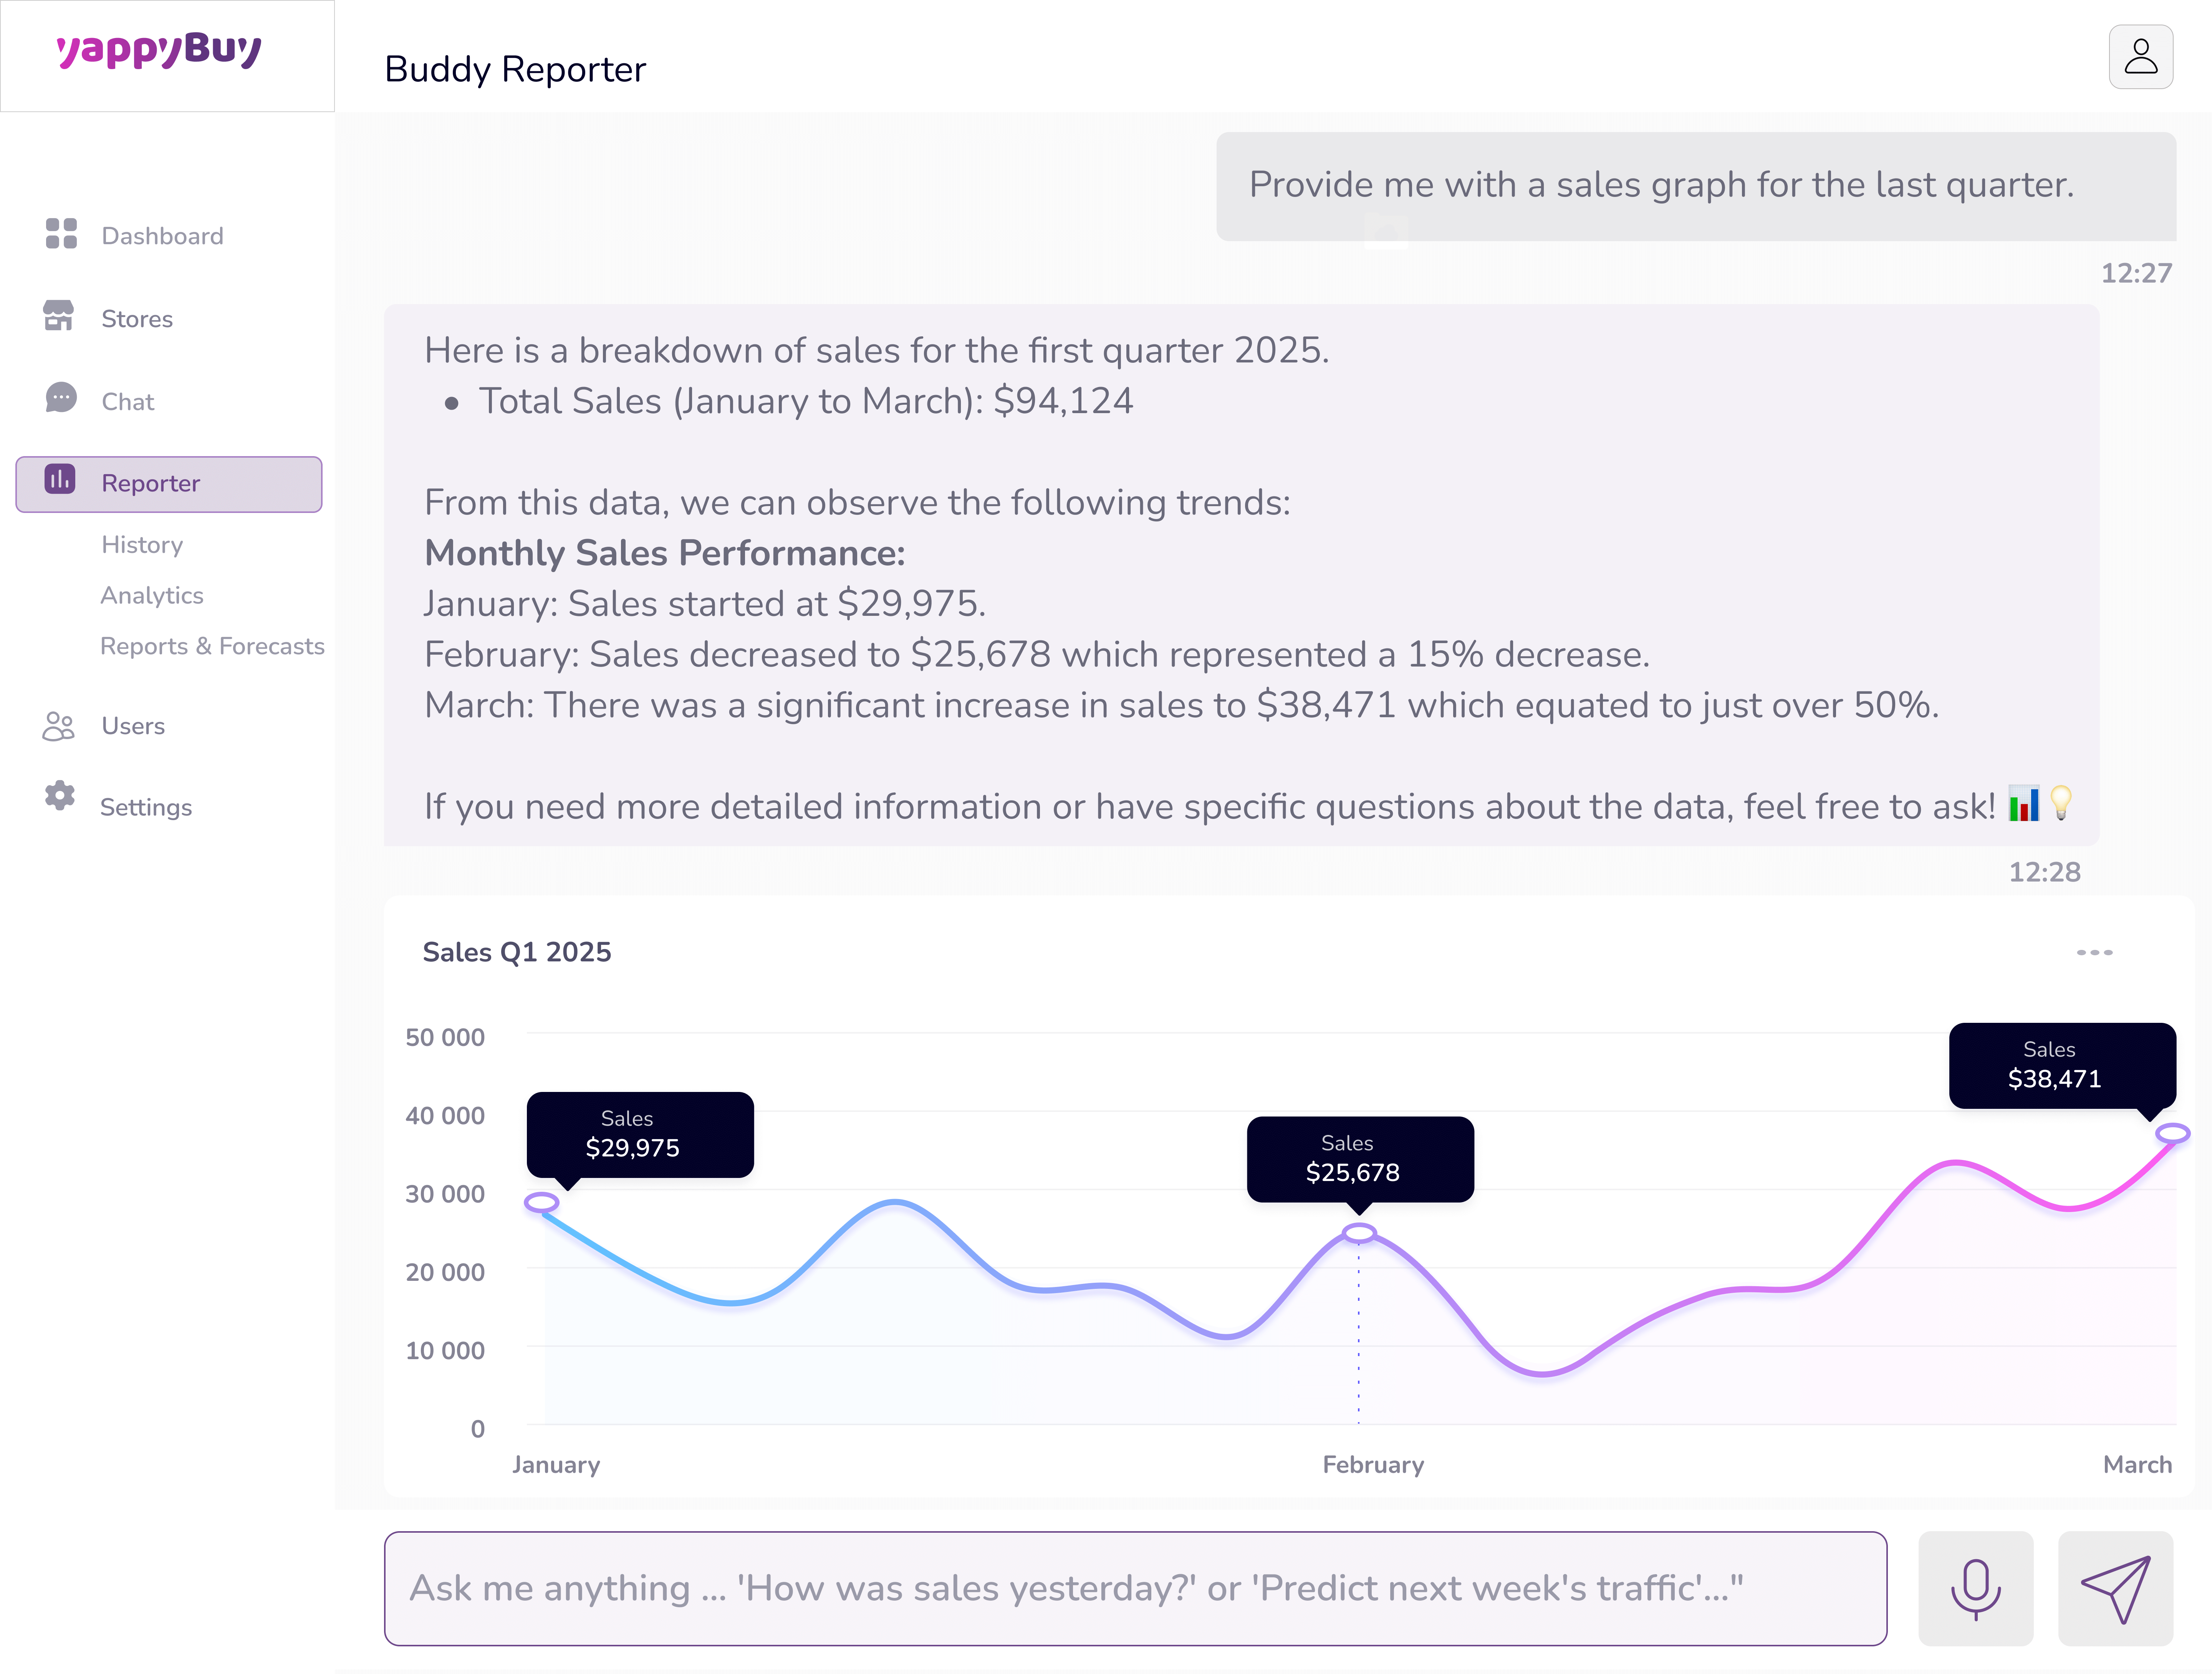
Task: Click the March data point marker
Action: (x=2172, y=1133)
